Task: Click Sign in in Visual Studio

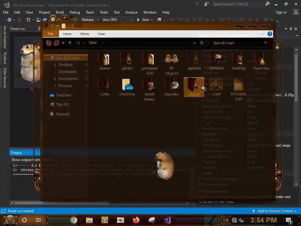Action: point(281,12)
